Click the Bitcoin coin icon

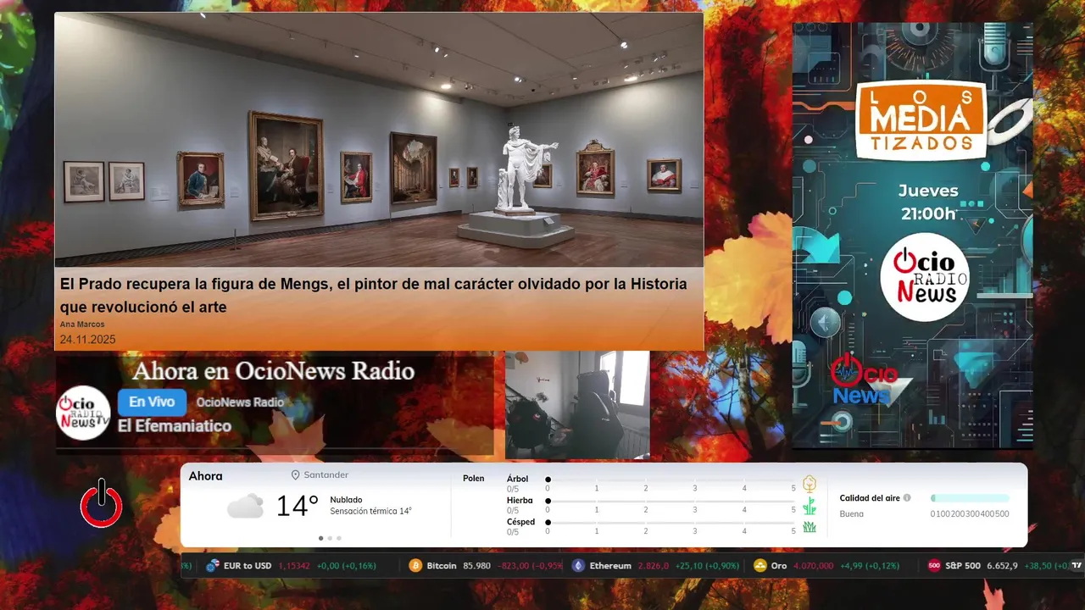point(415,566)
